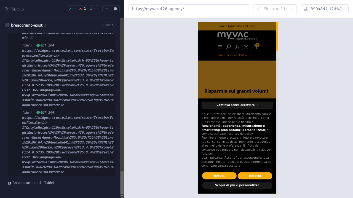Screen dimensions: 353x198
Task: Click the URL address field
Action: tap(189, 9)
